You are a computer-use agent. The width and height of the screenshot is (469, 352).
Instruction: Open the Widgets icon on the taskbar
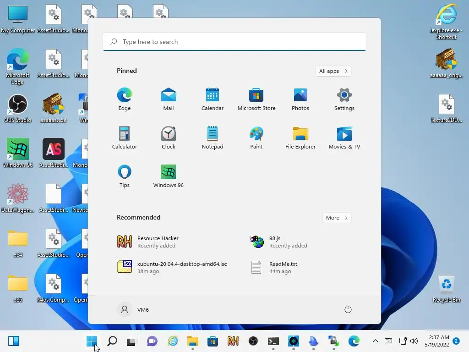[14, 341]
